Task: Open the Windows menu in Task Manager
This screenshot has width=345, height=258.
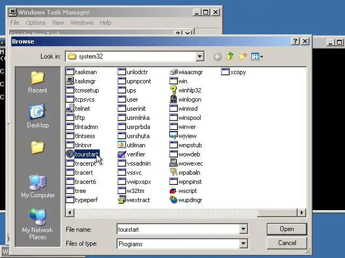Action: click(x=81, y=23)
